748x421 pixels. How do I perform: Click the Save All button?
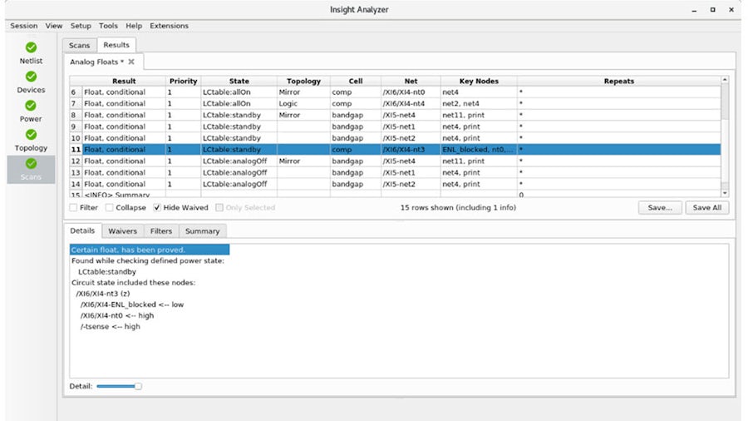(706, 207)
